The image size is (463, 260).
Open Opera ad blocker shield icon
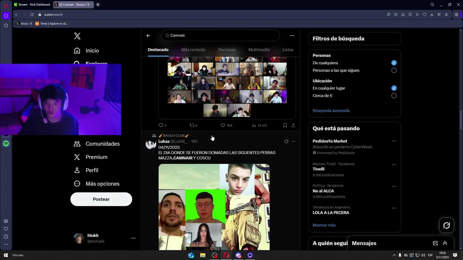coord(410,14)
